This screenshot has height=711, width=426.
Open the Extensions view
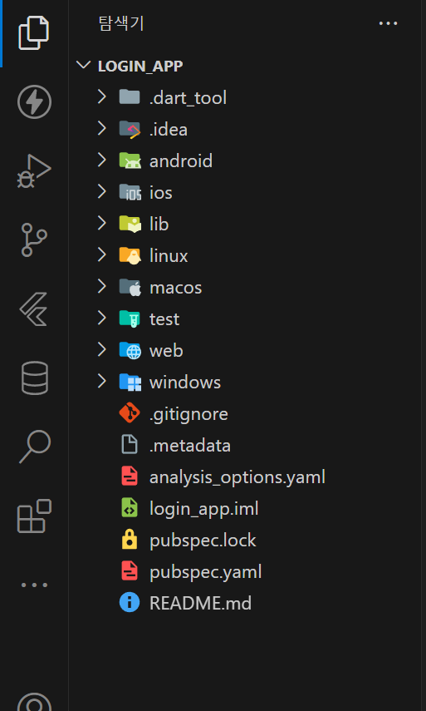(34, 516)
